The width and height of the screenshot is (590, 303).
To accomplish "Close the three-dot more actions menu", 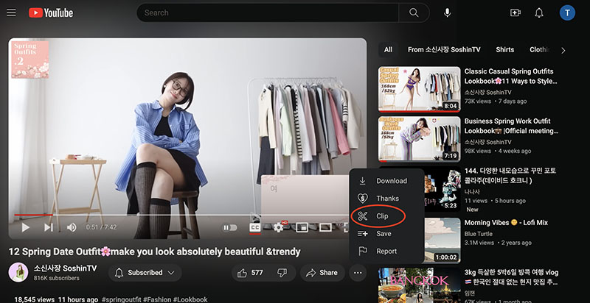I will pos(358,273).
